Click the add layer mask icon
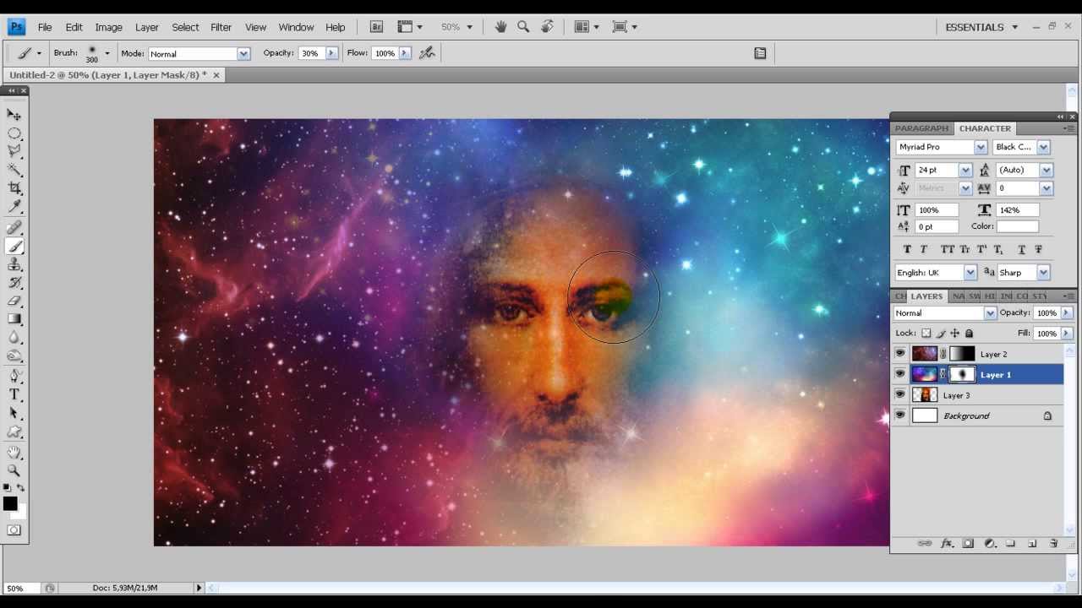The width and height of the screenshot is (1082, 608). tap(968, 544)
